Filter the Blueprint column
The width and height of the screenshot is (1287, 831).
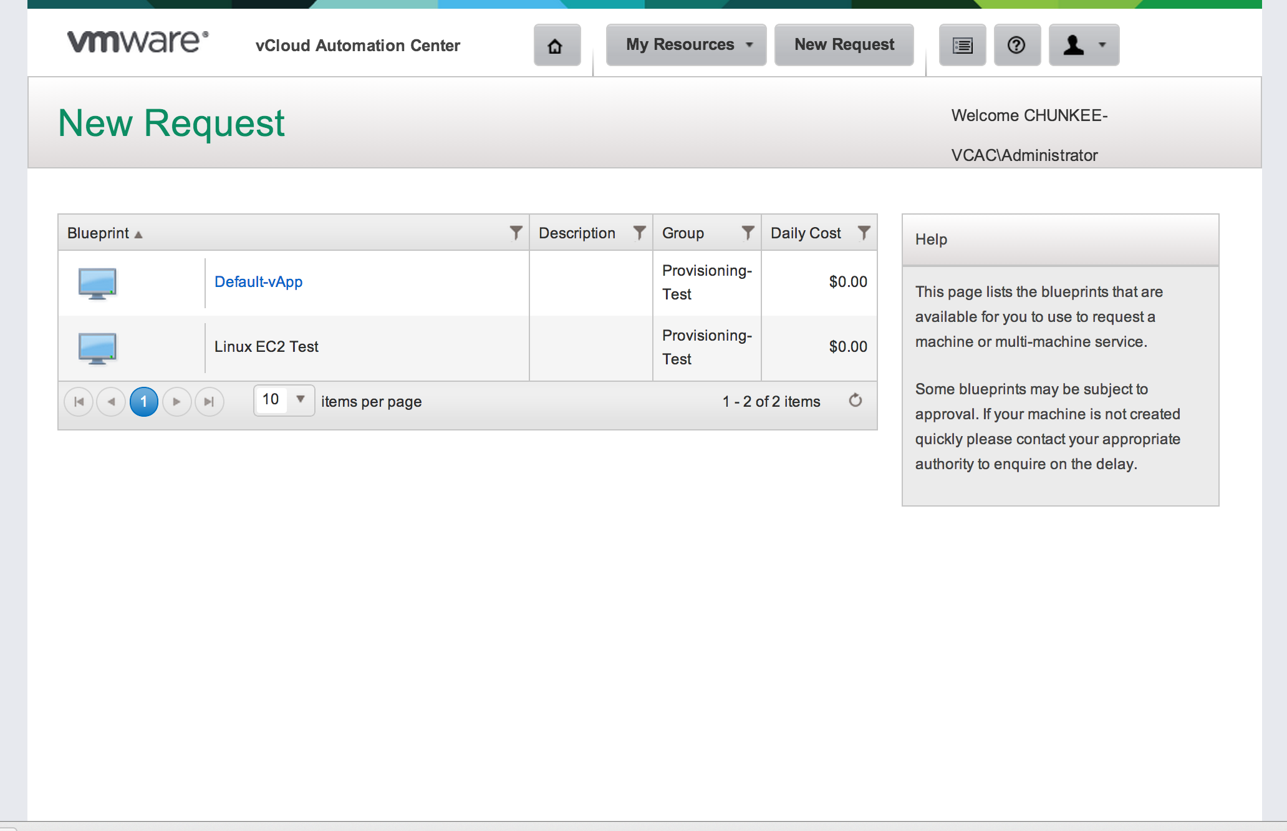516,233
